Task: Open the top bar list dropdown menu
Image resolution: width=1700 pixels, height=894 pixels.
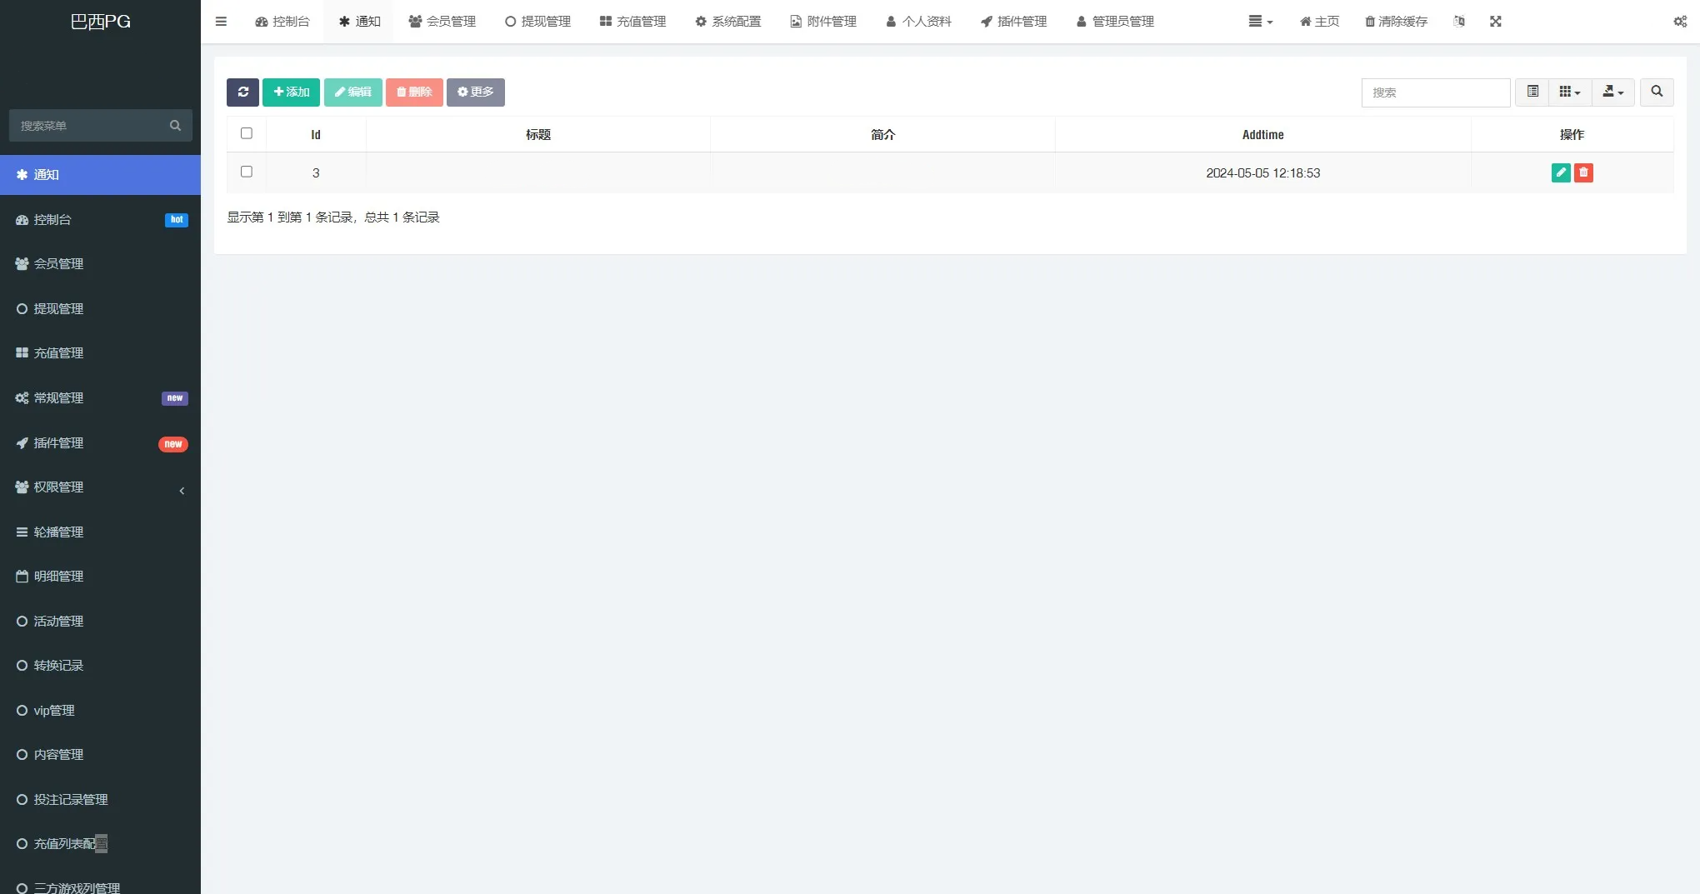Action: (1260, 22)
